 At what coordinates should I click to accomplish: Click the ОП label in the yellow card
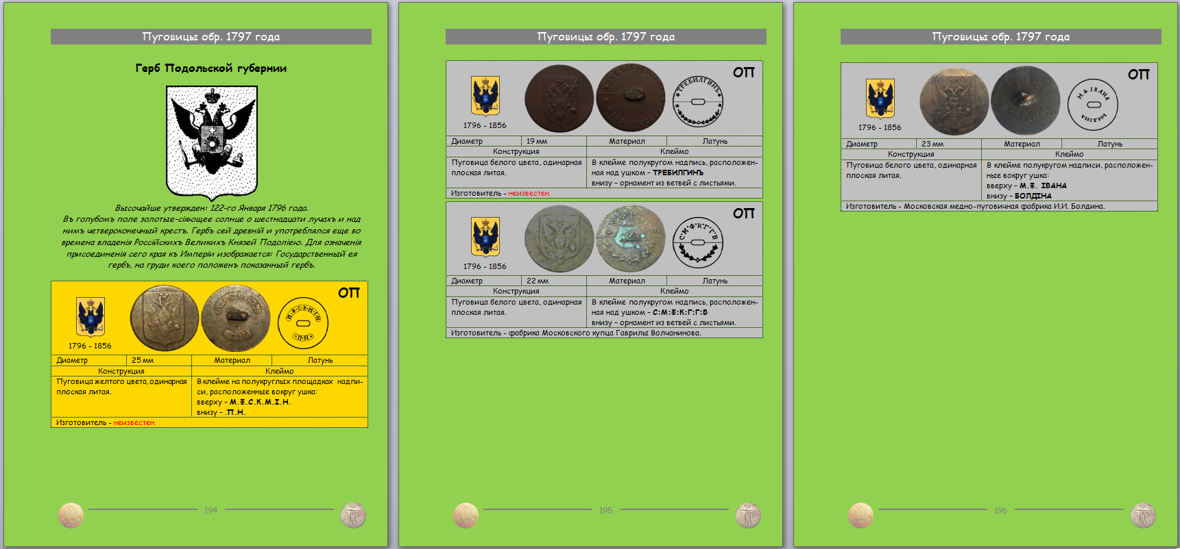click(348, 293)
